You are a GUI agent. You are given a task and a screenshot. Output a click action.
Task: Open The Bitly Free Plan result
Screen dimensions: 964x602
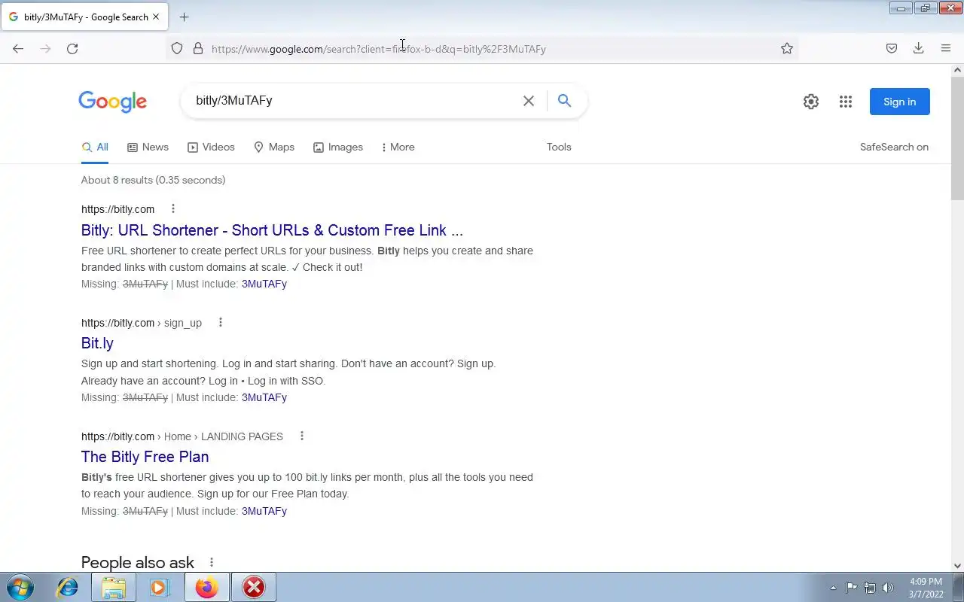145,457
